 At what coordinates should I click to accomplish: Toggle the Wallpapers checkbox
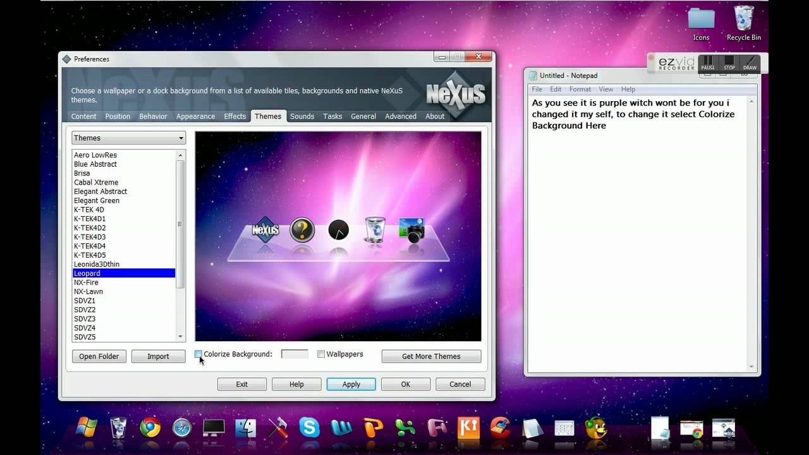pyautogui.click(x=321, y=355)
